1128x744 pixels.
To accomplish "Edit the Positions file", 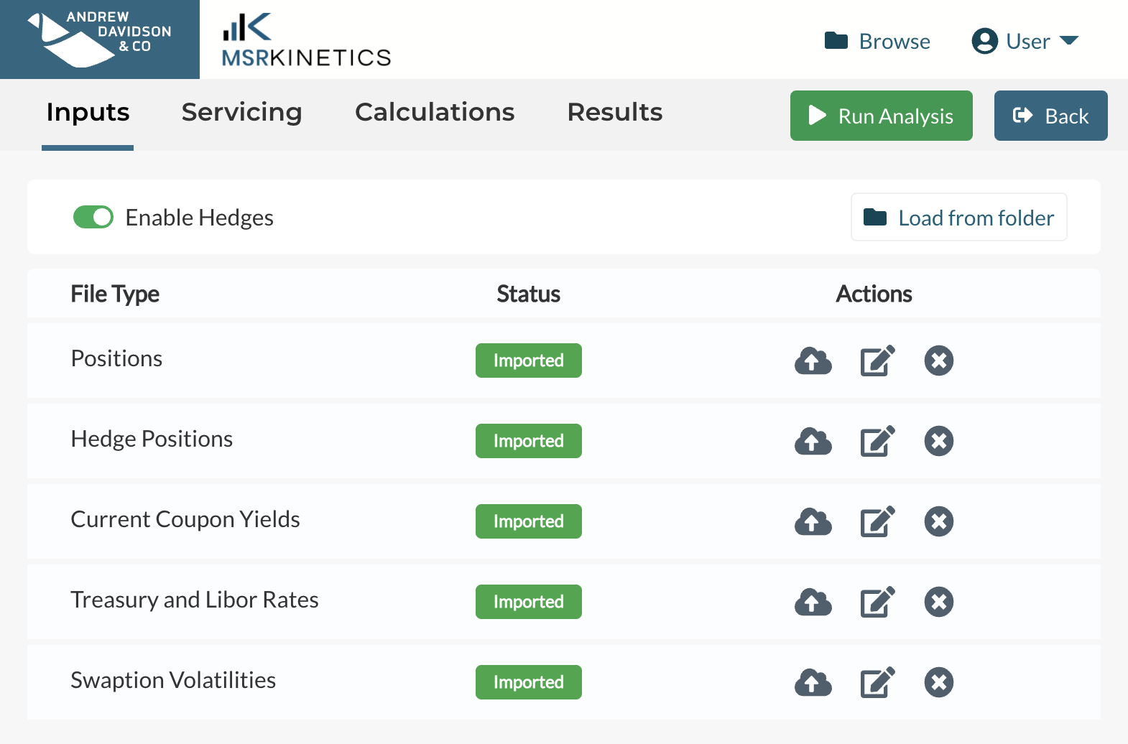I will point(877,361).
